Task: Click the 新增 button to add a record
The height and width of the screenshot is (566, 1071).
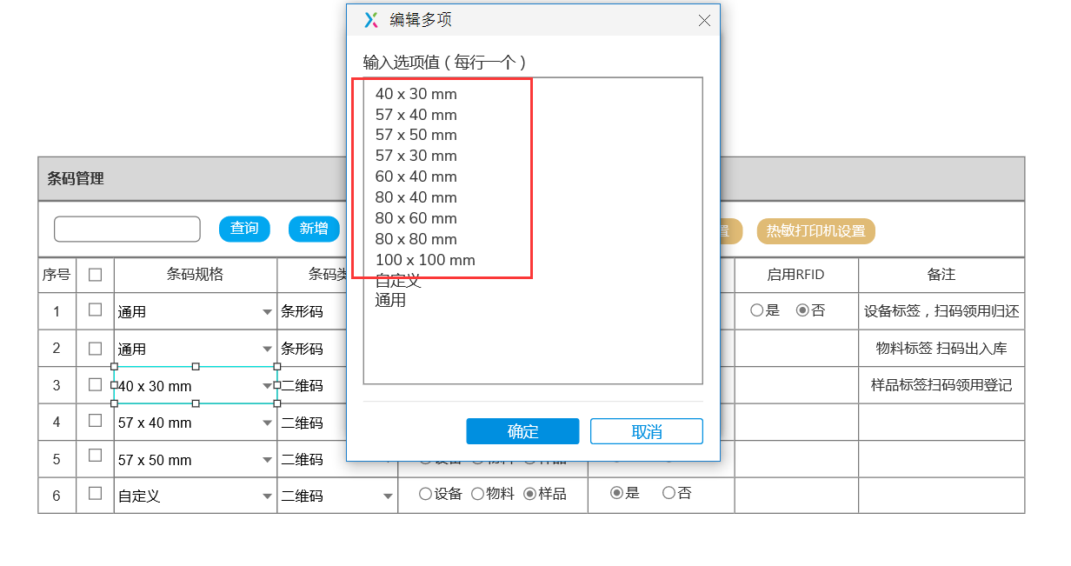Action: click(314, 229)
